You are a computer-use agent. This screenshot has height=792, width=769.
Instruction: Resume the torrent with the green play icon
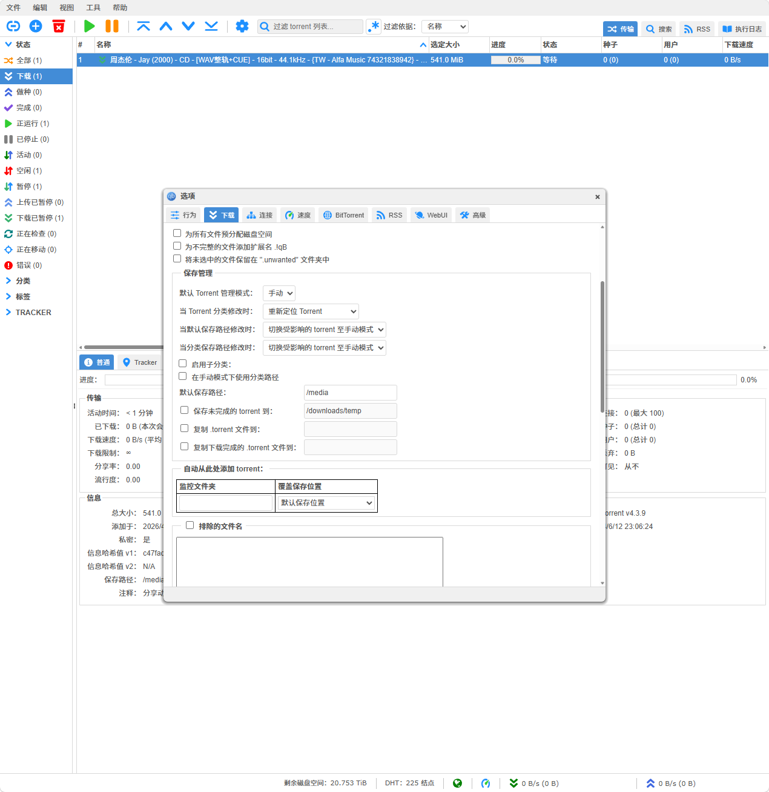click(x=89, y=26)
